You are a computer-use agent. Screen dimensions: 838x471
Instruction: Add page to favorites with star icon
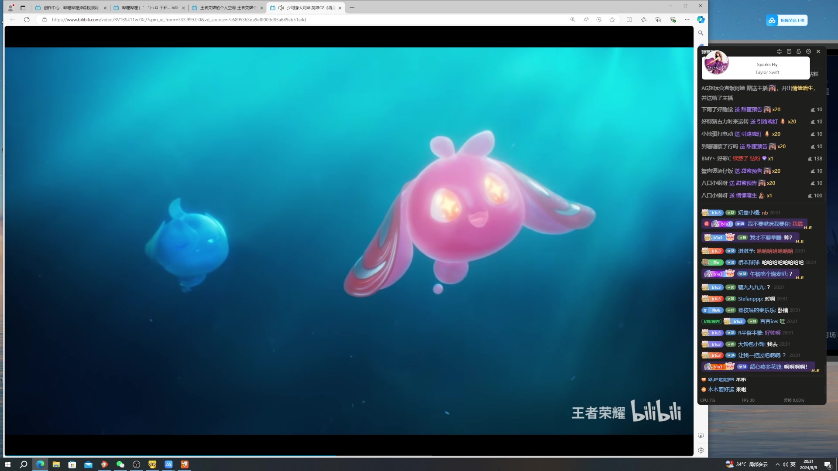coord(612,20)
